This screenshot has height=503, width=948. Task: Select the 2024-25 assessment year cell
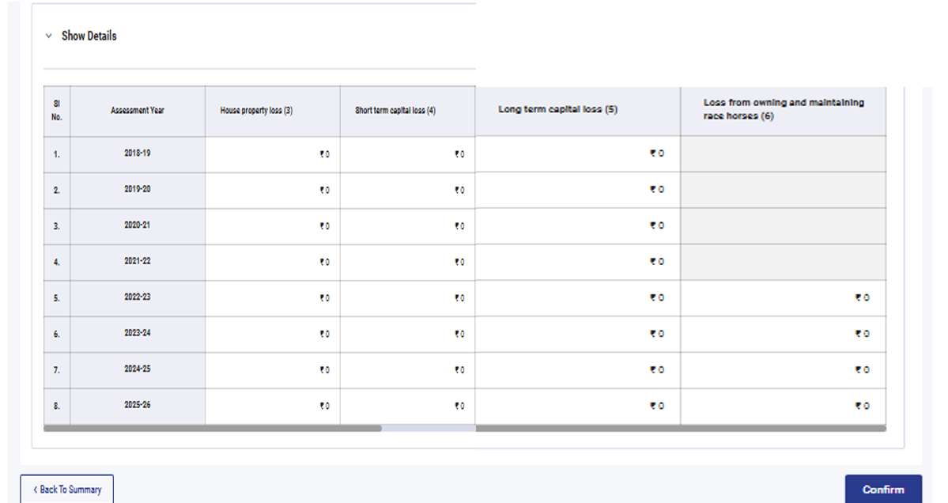[x=138, y=369]
